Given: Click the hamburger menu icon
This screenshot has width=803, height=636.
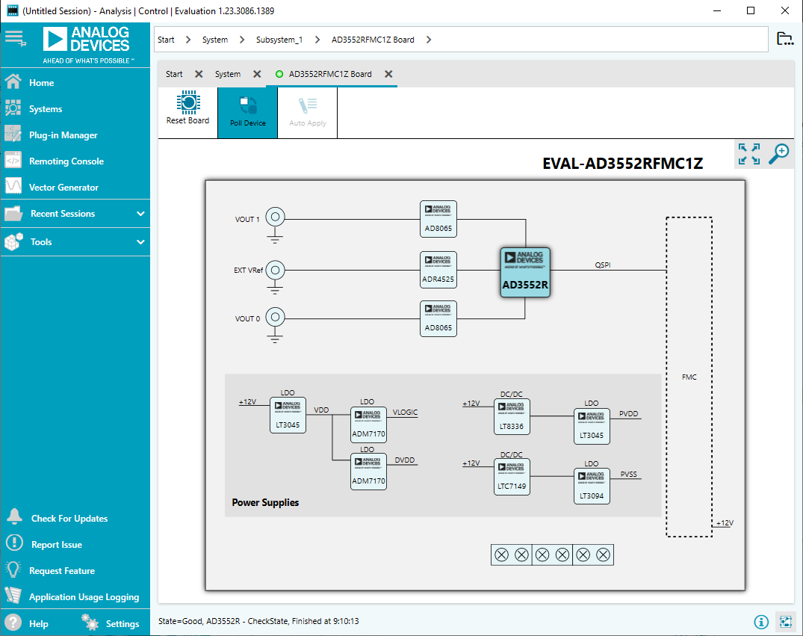Looking at the screenshot, I should coord(14,37).
